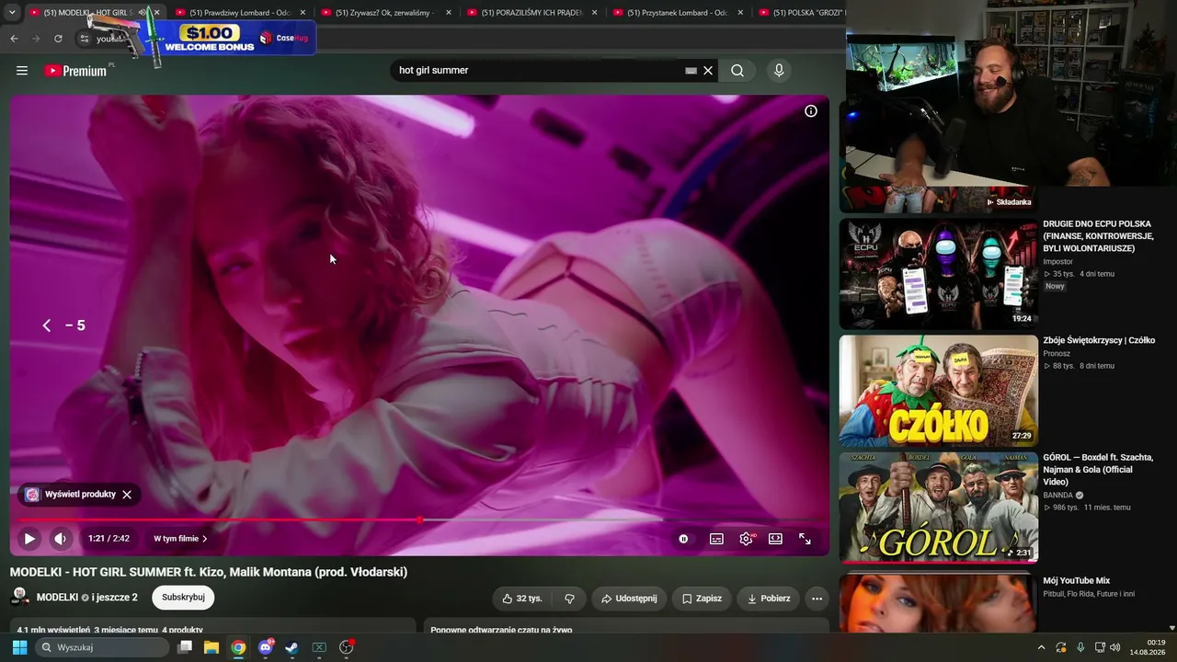Open MODELKI channel avatar
1177x662 pixels.
19,598
